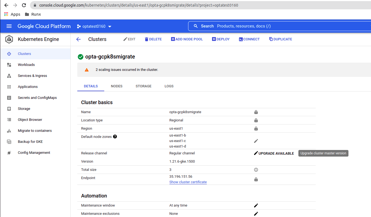The image size is (371, 217).
Task: Edit the Maintenance exclusions setting
Action: coord(256,214)
